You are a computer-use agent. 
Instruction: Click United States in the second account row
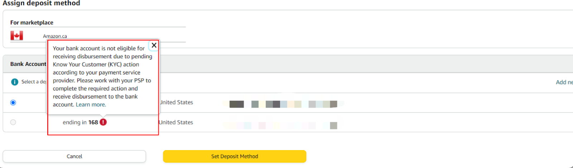(176, 122)
